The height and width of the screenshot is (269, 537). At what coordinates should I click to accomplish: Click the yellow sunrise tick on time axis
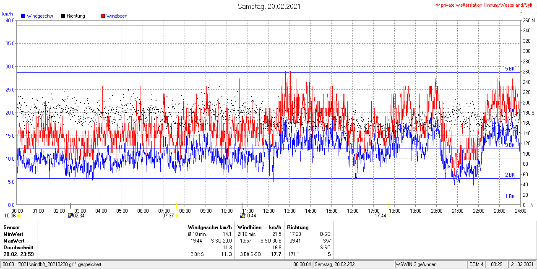[177, 206]
